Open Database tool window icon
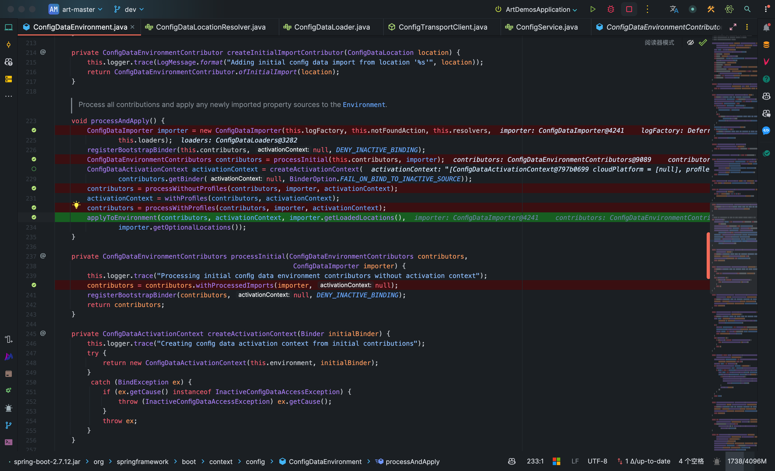The height and width of the screenshot is (471, 775). (x=766, y=45)
